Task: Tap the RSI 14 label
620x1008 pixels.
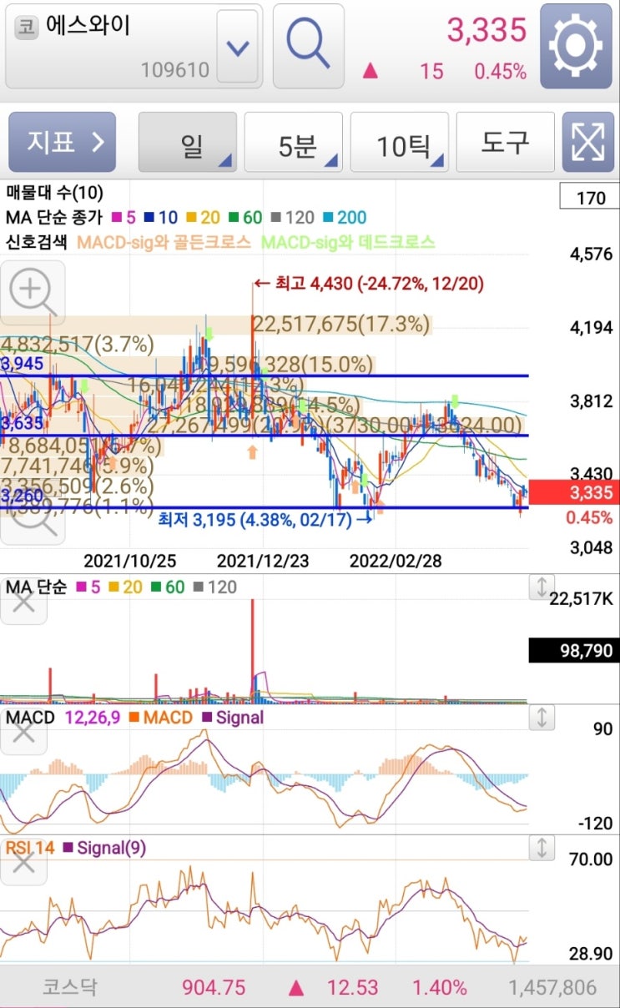Action: [x=29, y=849]
